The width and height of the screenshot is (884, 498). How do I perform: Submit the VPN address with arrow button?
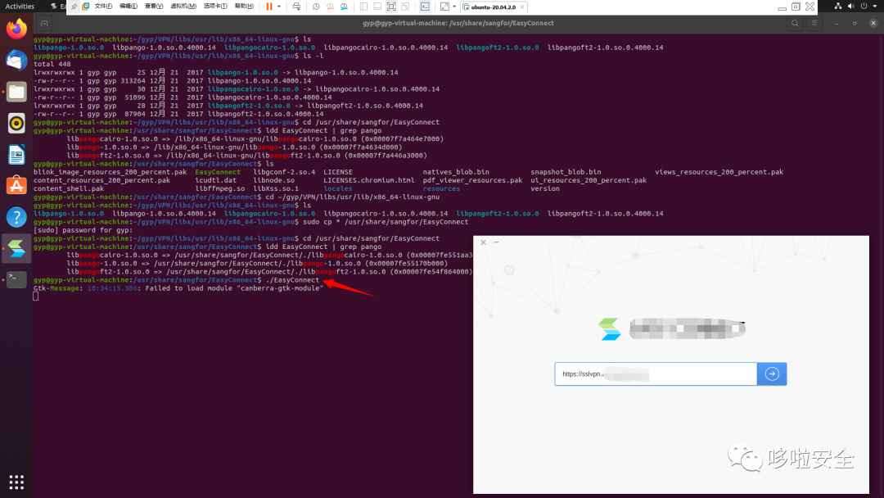(x=772, y=374)
